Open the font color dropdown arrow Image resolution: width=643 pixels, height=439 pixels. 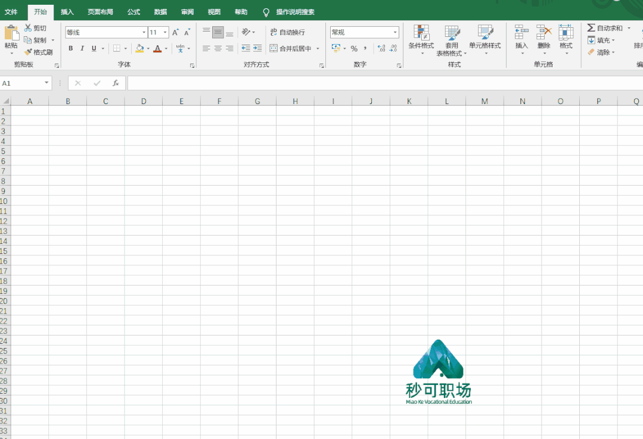[166, 48]
